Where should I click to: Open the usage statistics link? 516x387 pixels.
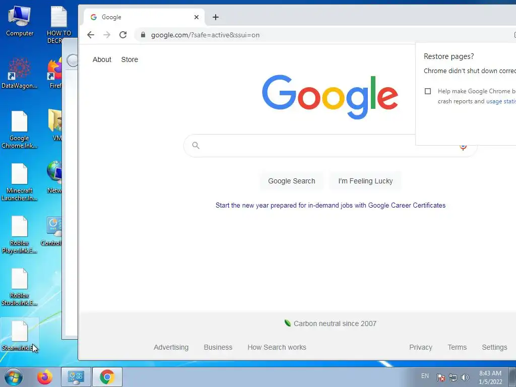coord(501,101)
